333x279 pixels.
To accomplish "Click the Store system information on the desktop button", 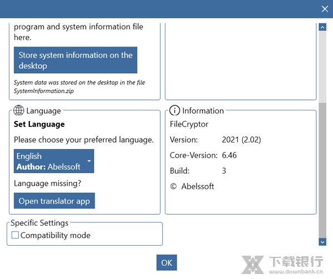I will tap(75, 60).
